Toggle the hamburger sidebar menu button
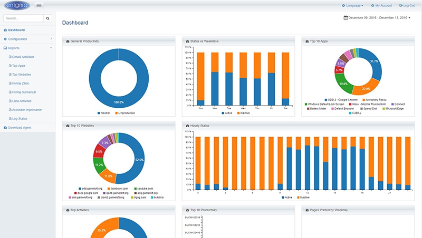Screen dimensions: 422x238 [39, 6]
